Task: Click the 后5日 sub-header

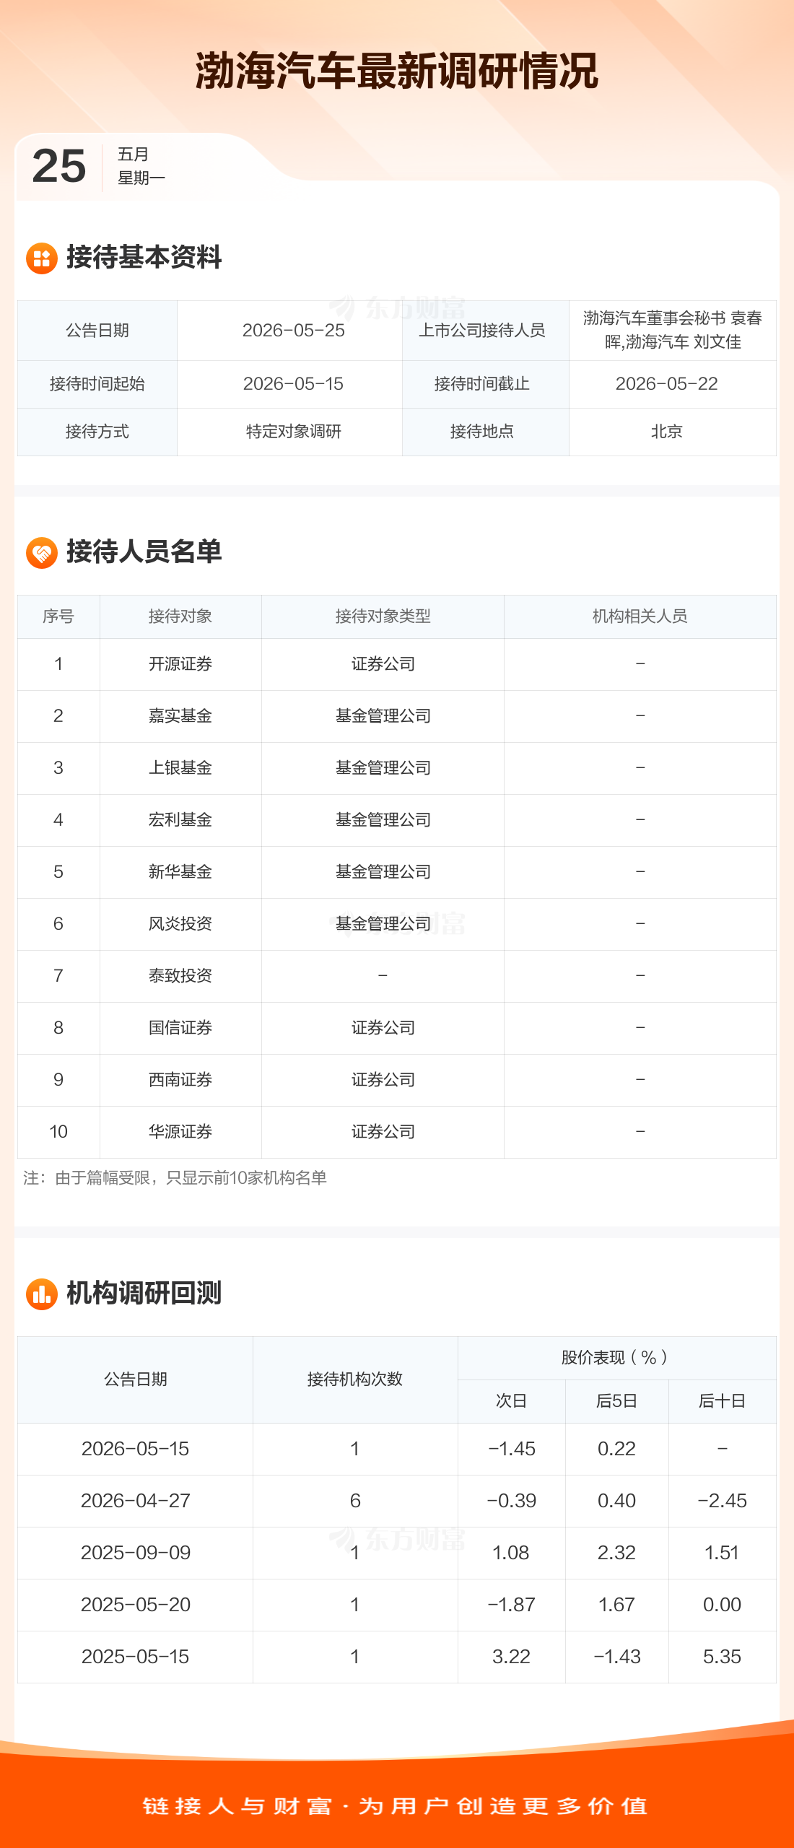Action: point(616,1401)
